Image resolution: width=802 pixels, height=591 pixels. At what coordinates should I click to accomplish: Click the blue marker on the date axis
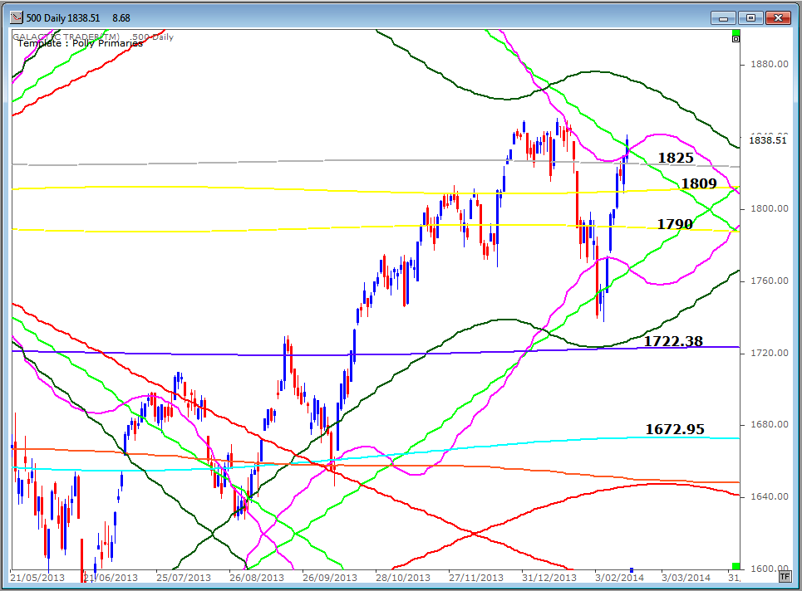(632, 569)
